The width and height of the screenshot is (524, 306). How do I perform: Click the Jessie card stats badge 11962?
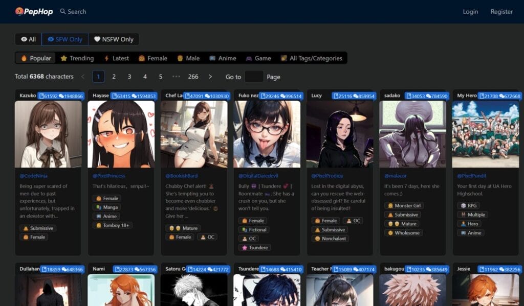499,269
